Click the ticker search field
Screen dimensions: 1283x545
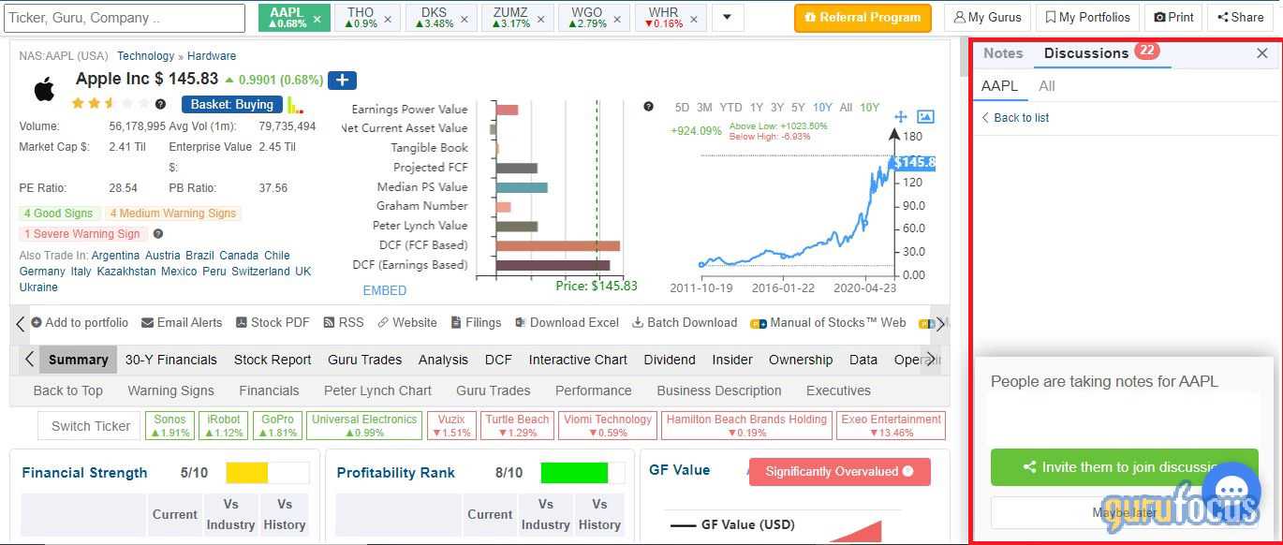pyautogui.click(x=122, y=17)
